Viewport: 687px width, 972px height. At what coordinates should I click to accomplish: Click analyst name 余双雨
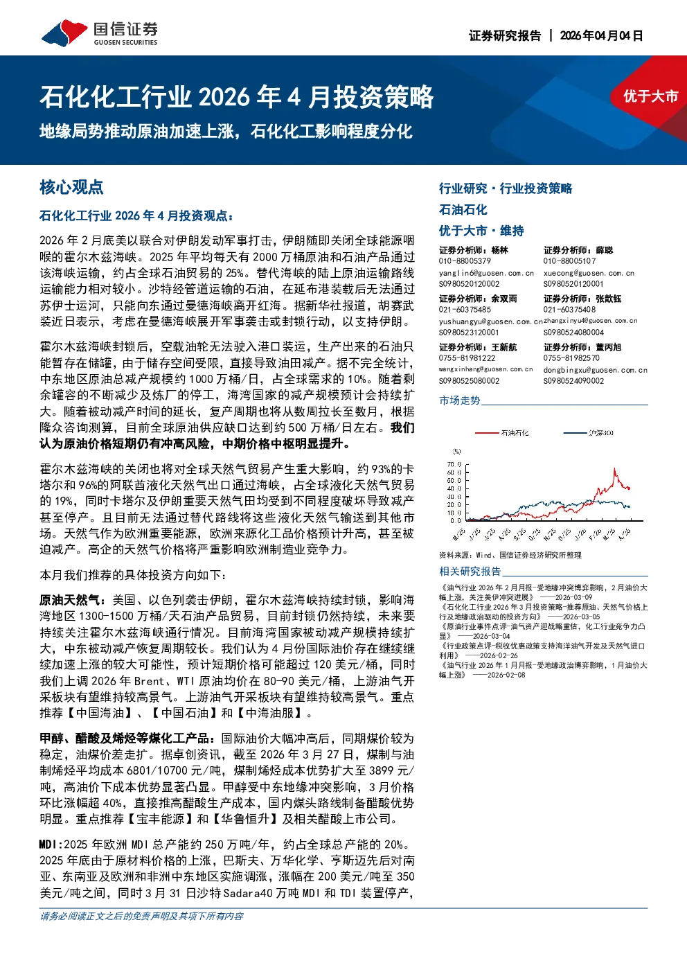coord(503,299)
